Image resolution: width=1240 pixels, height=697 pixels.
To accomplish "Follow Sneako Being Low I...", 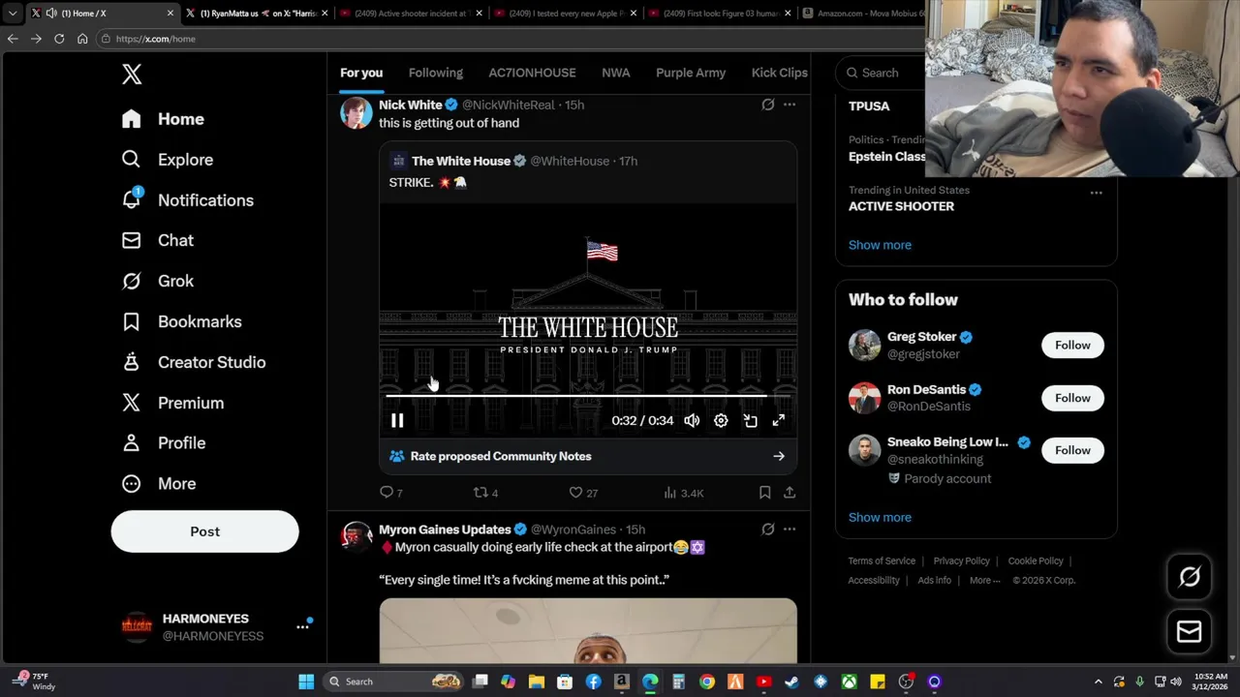I will coord(1072,450).
